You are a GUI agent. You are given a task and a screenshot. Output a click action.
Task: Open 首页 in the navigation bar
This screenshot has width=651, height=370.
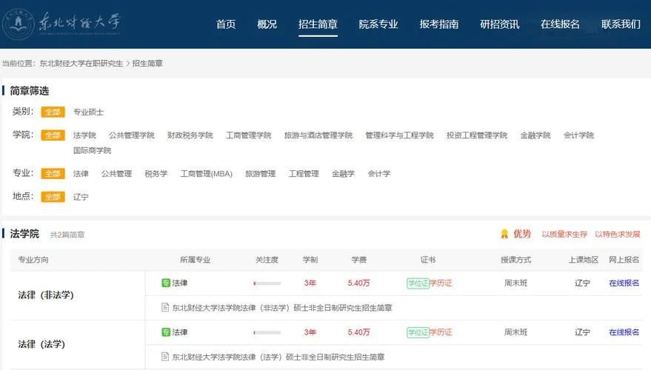click(x=226, y=24)
